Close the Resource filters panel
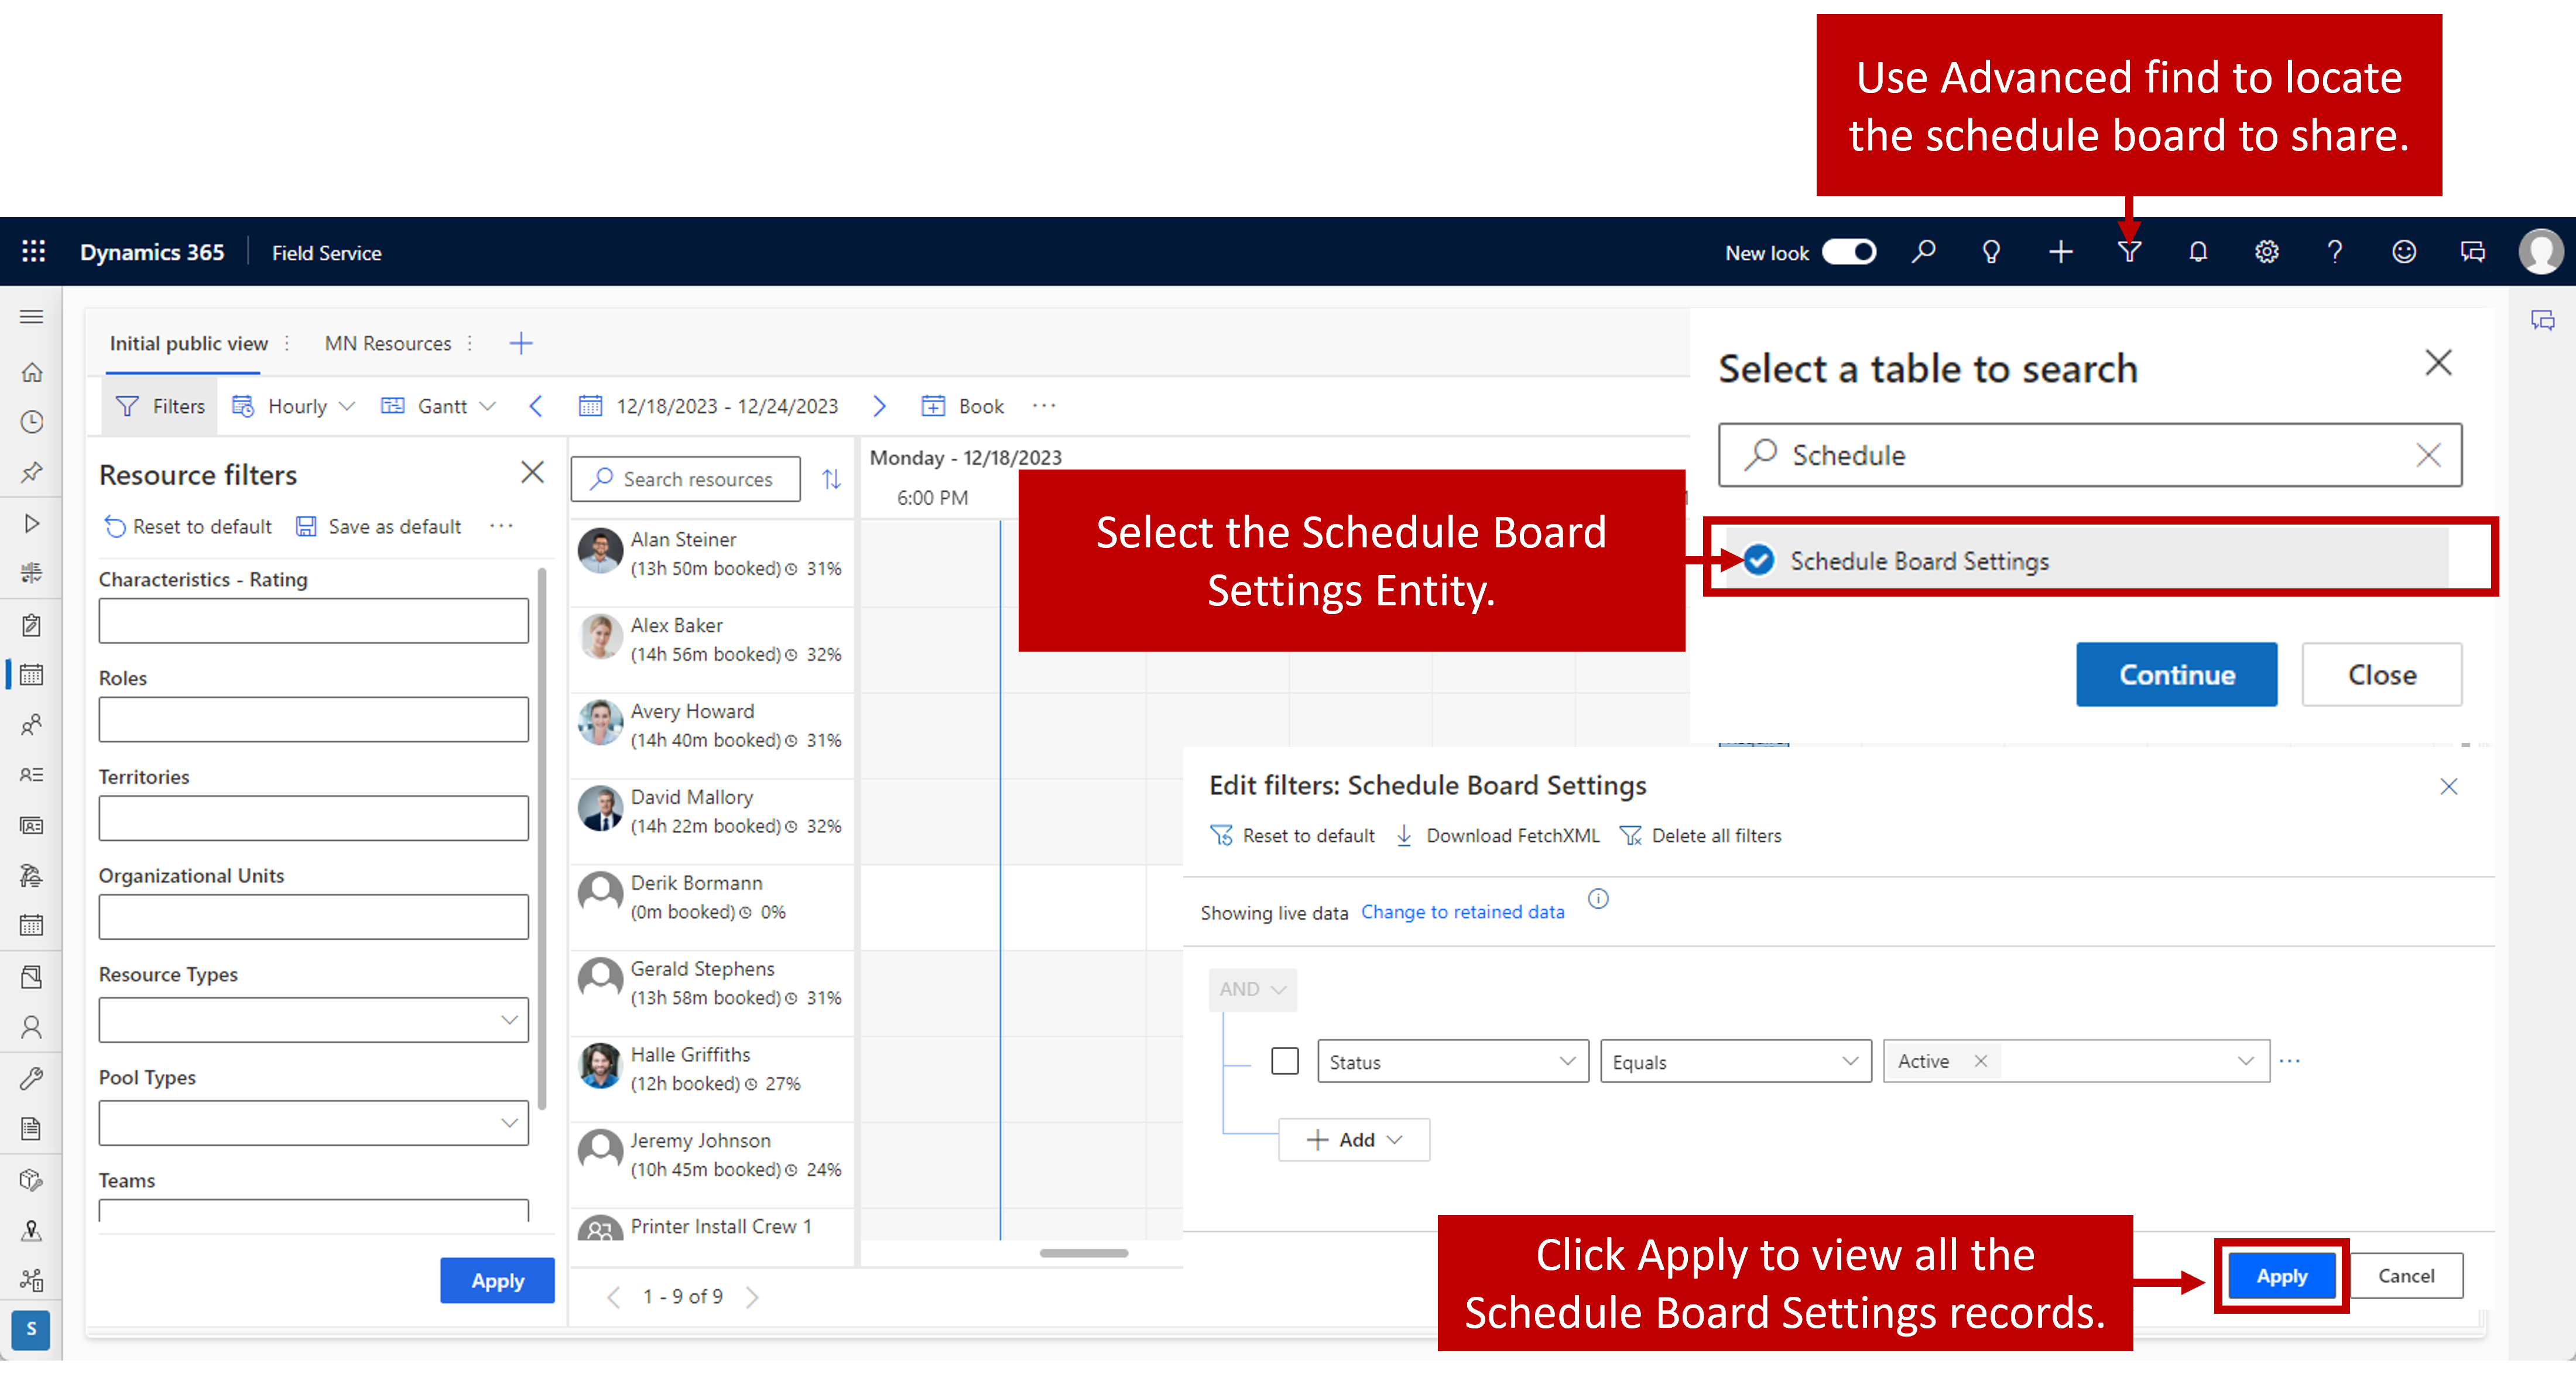Image resolution: width=2576 pixels, height=1377 pixels. (x=532, y=472)
